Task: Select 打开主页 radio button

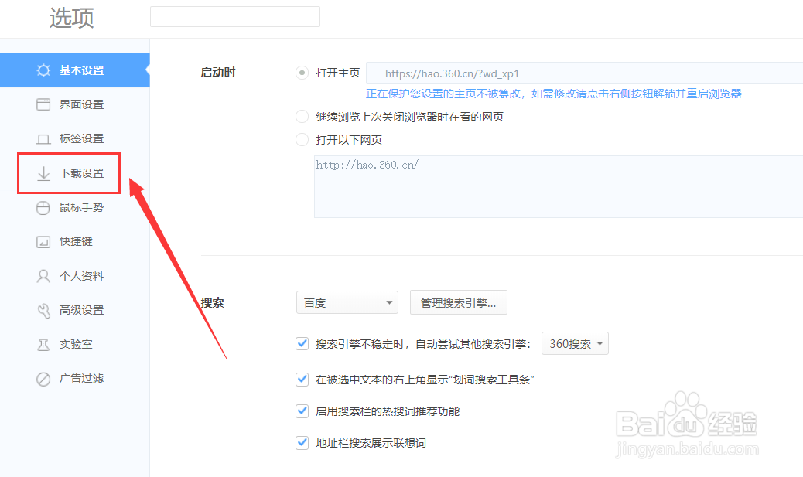Action: [x=302, y=73]
